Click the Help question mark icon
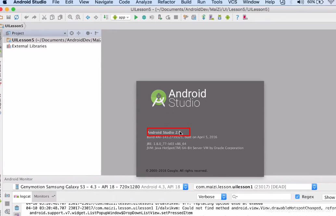 pyautogui.click(x=238, y=17)
